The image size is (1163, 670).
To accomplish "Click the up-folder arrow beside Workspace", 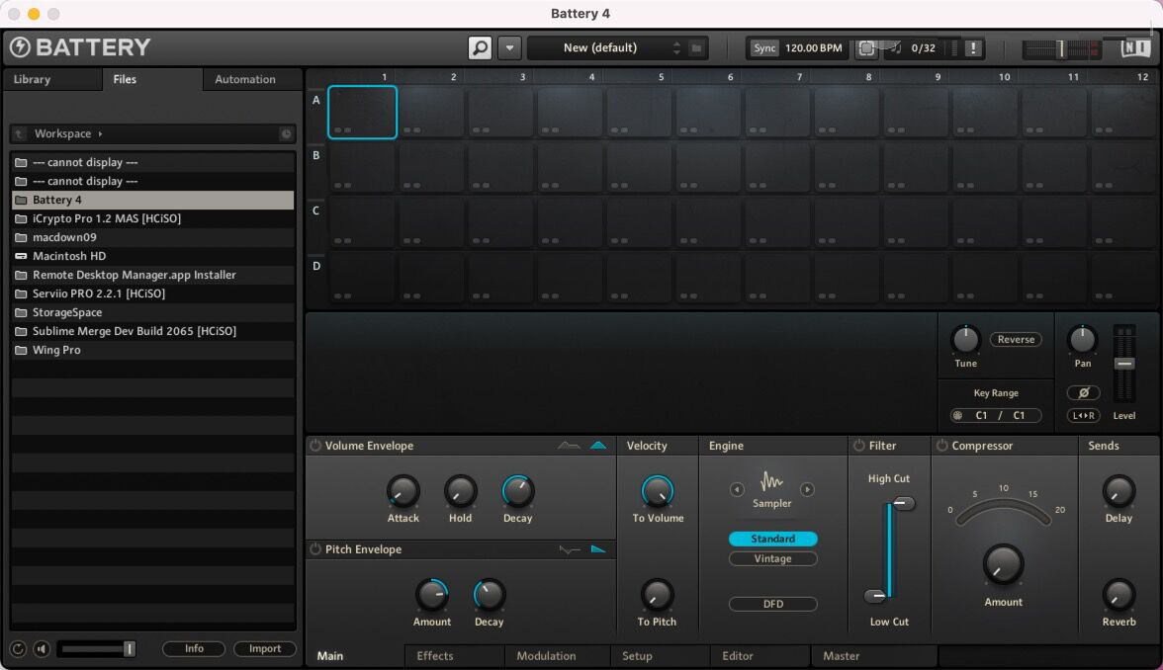I will 20,133.
